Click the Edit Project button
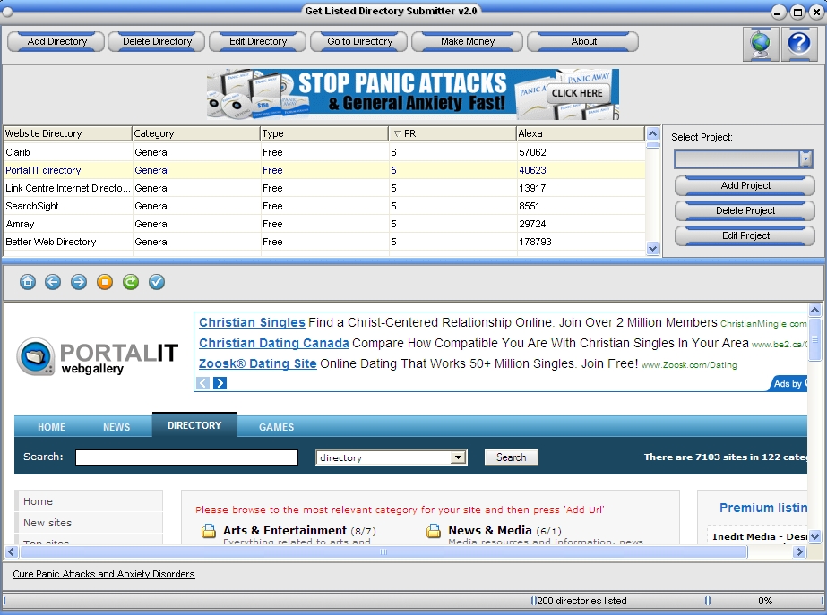This screenshot has height=615, width=827. click(x=745, y=235)
